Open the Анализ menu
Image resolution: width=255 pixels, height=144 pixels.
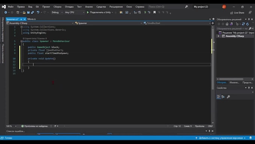coord(89,7)
